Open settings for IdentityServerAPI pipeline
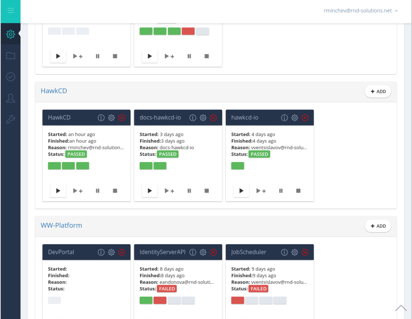The height and width of the screenshot is (319, 412). 203,252
